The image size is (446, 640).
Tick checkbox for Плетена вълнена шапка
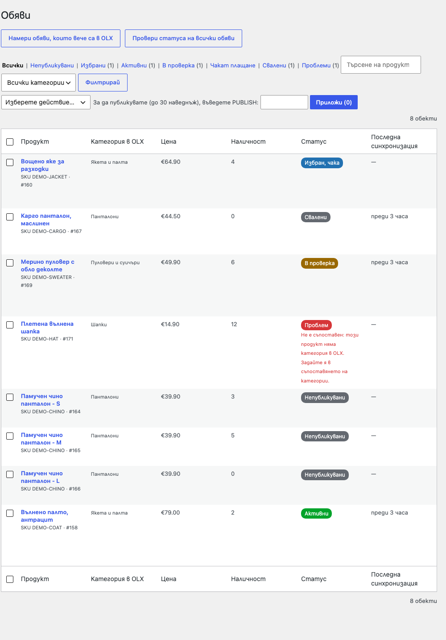pos(10,325)
